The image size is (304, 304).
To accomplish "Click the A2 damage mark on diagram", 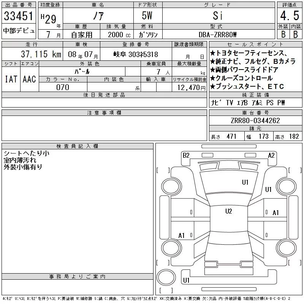I will pyautogui.click(x=271, y=155).
